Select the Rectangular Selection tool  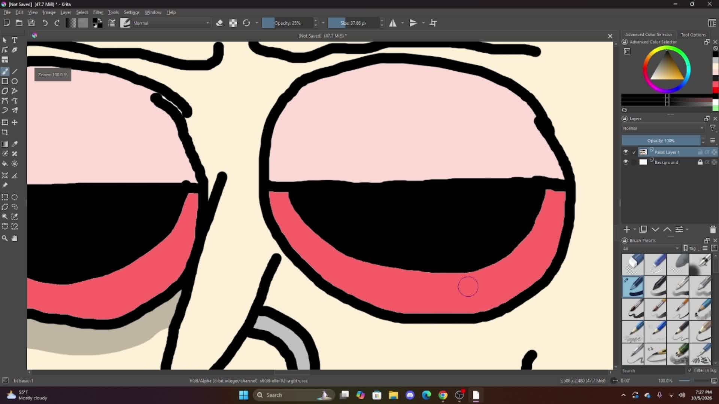(x=5, y=197)
